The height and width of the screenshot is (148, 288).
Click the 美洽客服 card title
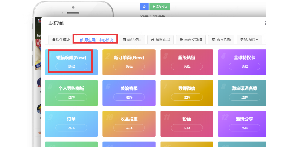[x=129, y=88]
